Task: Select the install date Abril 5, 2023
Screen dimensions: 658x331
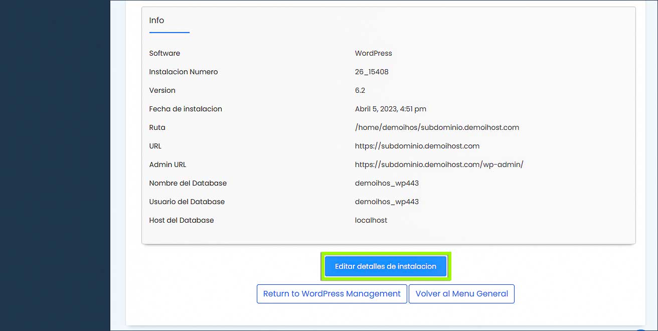Action: point(390,109)
